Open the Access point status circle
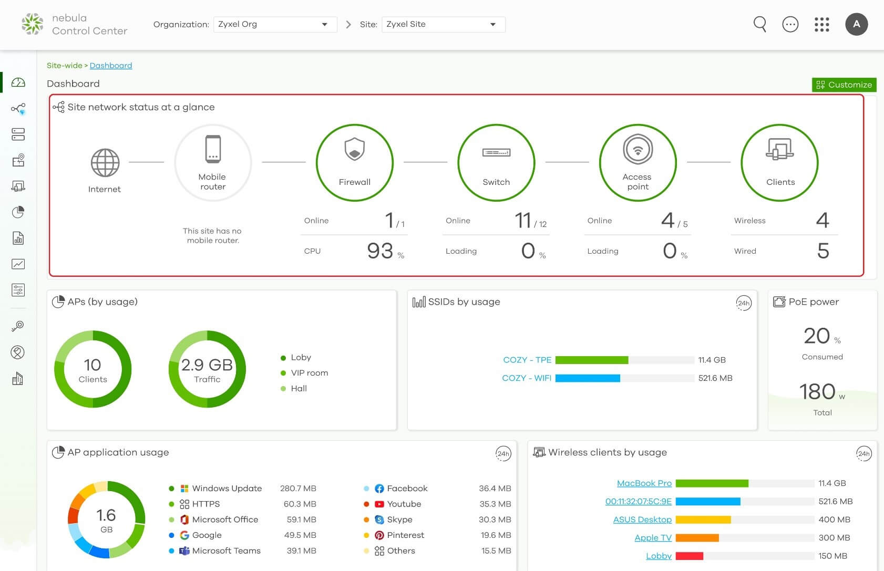Screen dimensions: 884x571 [638, 162]
